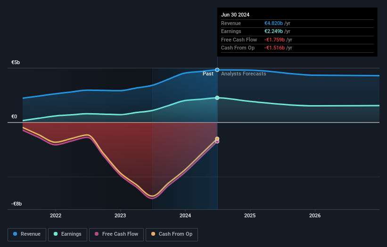Click the 'Past' label on chart
Screen dimensions: 387x247
(208, 74)
